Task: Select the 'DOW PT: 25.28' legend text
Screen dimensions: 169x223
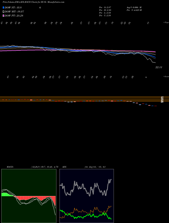Action: point(14,16)
